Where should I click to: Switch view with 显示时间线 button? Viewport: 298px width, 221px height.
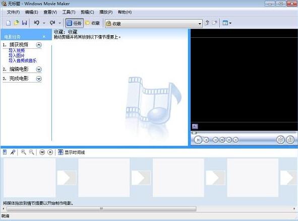[x=71, y=152]
